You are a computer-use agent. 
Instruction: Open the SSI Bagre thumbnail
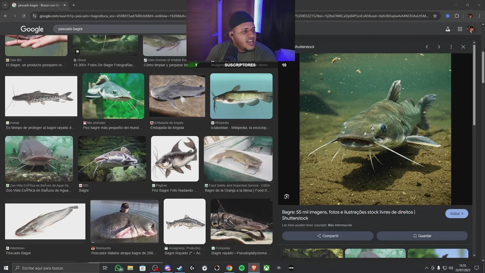[112, 159]
